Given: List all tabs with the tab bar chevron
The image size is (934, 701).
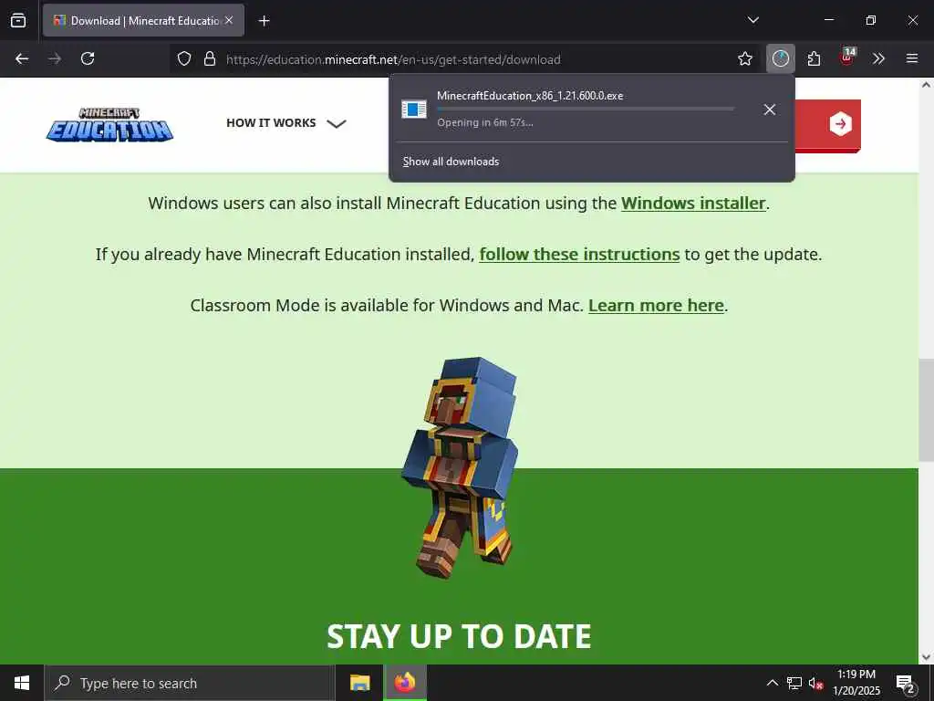Looking at the screenshot, I should click(752, 20).
